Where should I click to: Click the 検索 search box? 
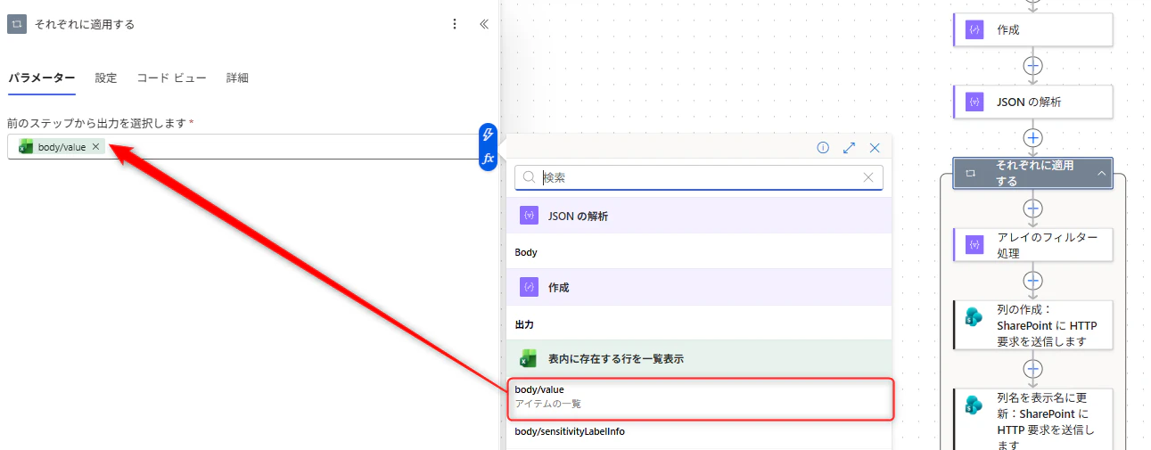699,177
